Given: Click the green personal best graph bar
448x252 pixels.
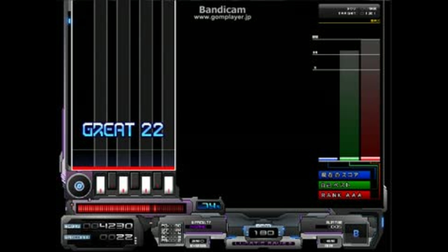Looking at the screenshot, I should point(349,105).
